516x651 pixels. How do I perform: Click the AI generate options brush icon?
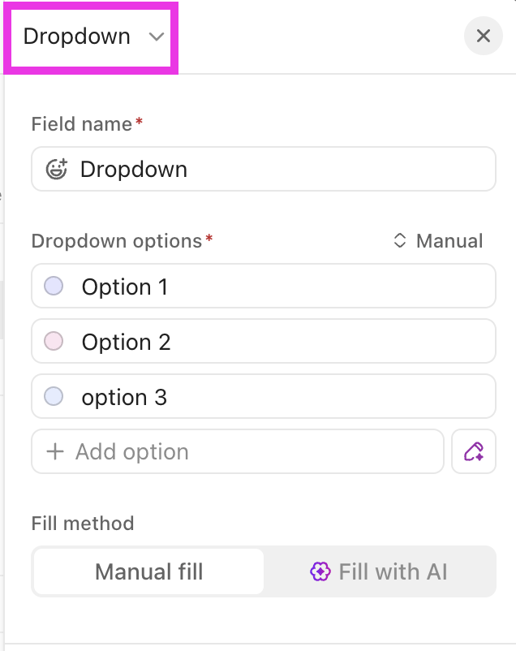[x=474, y=451]
